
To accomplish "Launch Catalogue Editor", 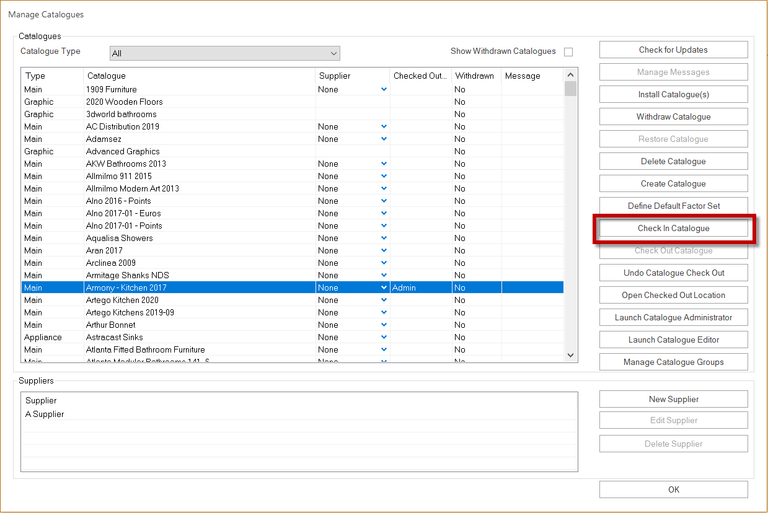I will pos(673,340).
